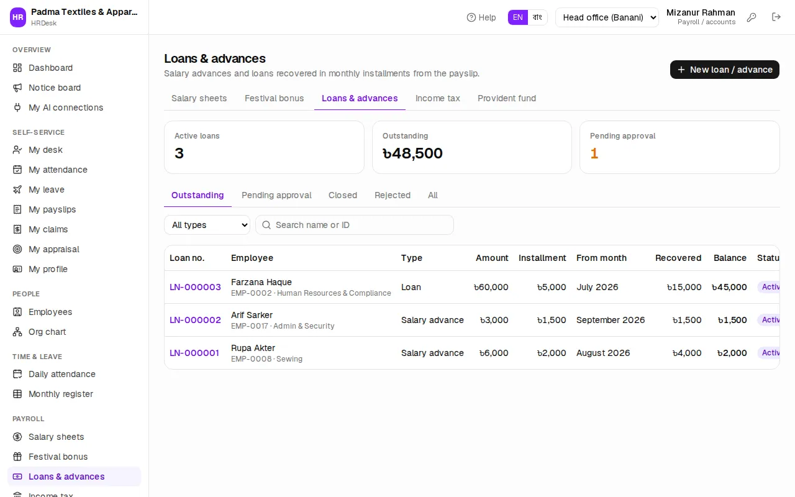
Task: Click the My profile card icon
Action: 17,269
